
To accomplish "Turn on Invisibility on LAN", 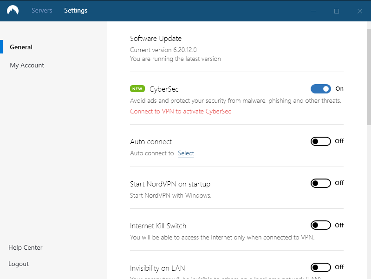I will tap(320, 267).
